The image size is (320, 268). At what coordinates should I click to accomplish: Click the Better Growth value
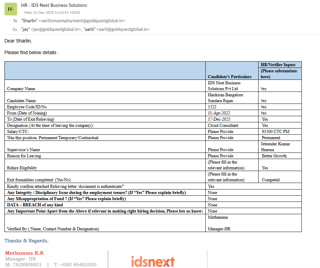click(x=274, y=156)
